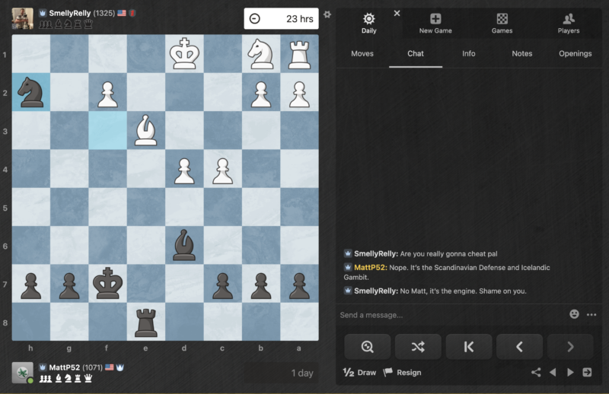The height and width of the screenshot is (394, 609).
Task: Open analysis with the magnifier button
Action: coord(367,347)
